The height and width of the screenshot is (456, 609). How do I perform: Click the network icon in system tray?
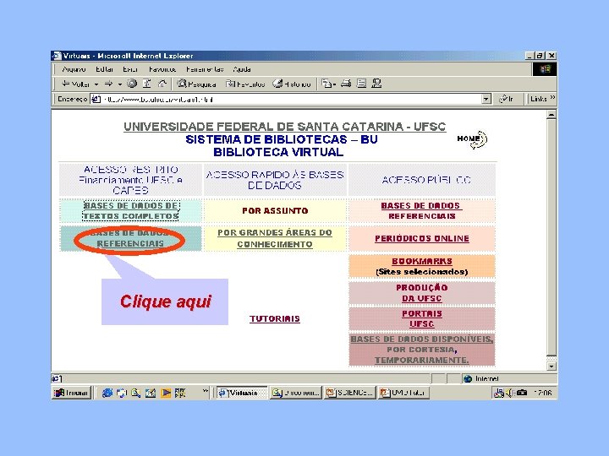tap(498, 393)
